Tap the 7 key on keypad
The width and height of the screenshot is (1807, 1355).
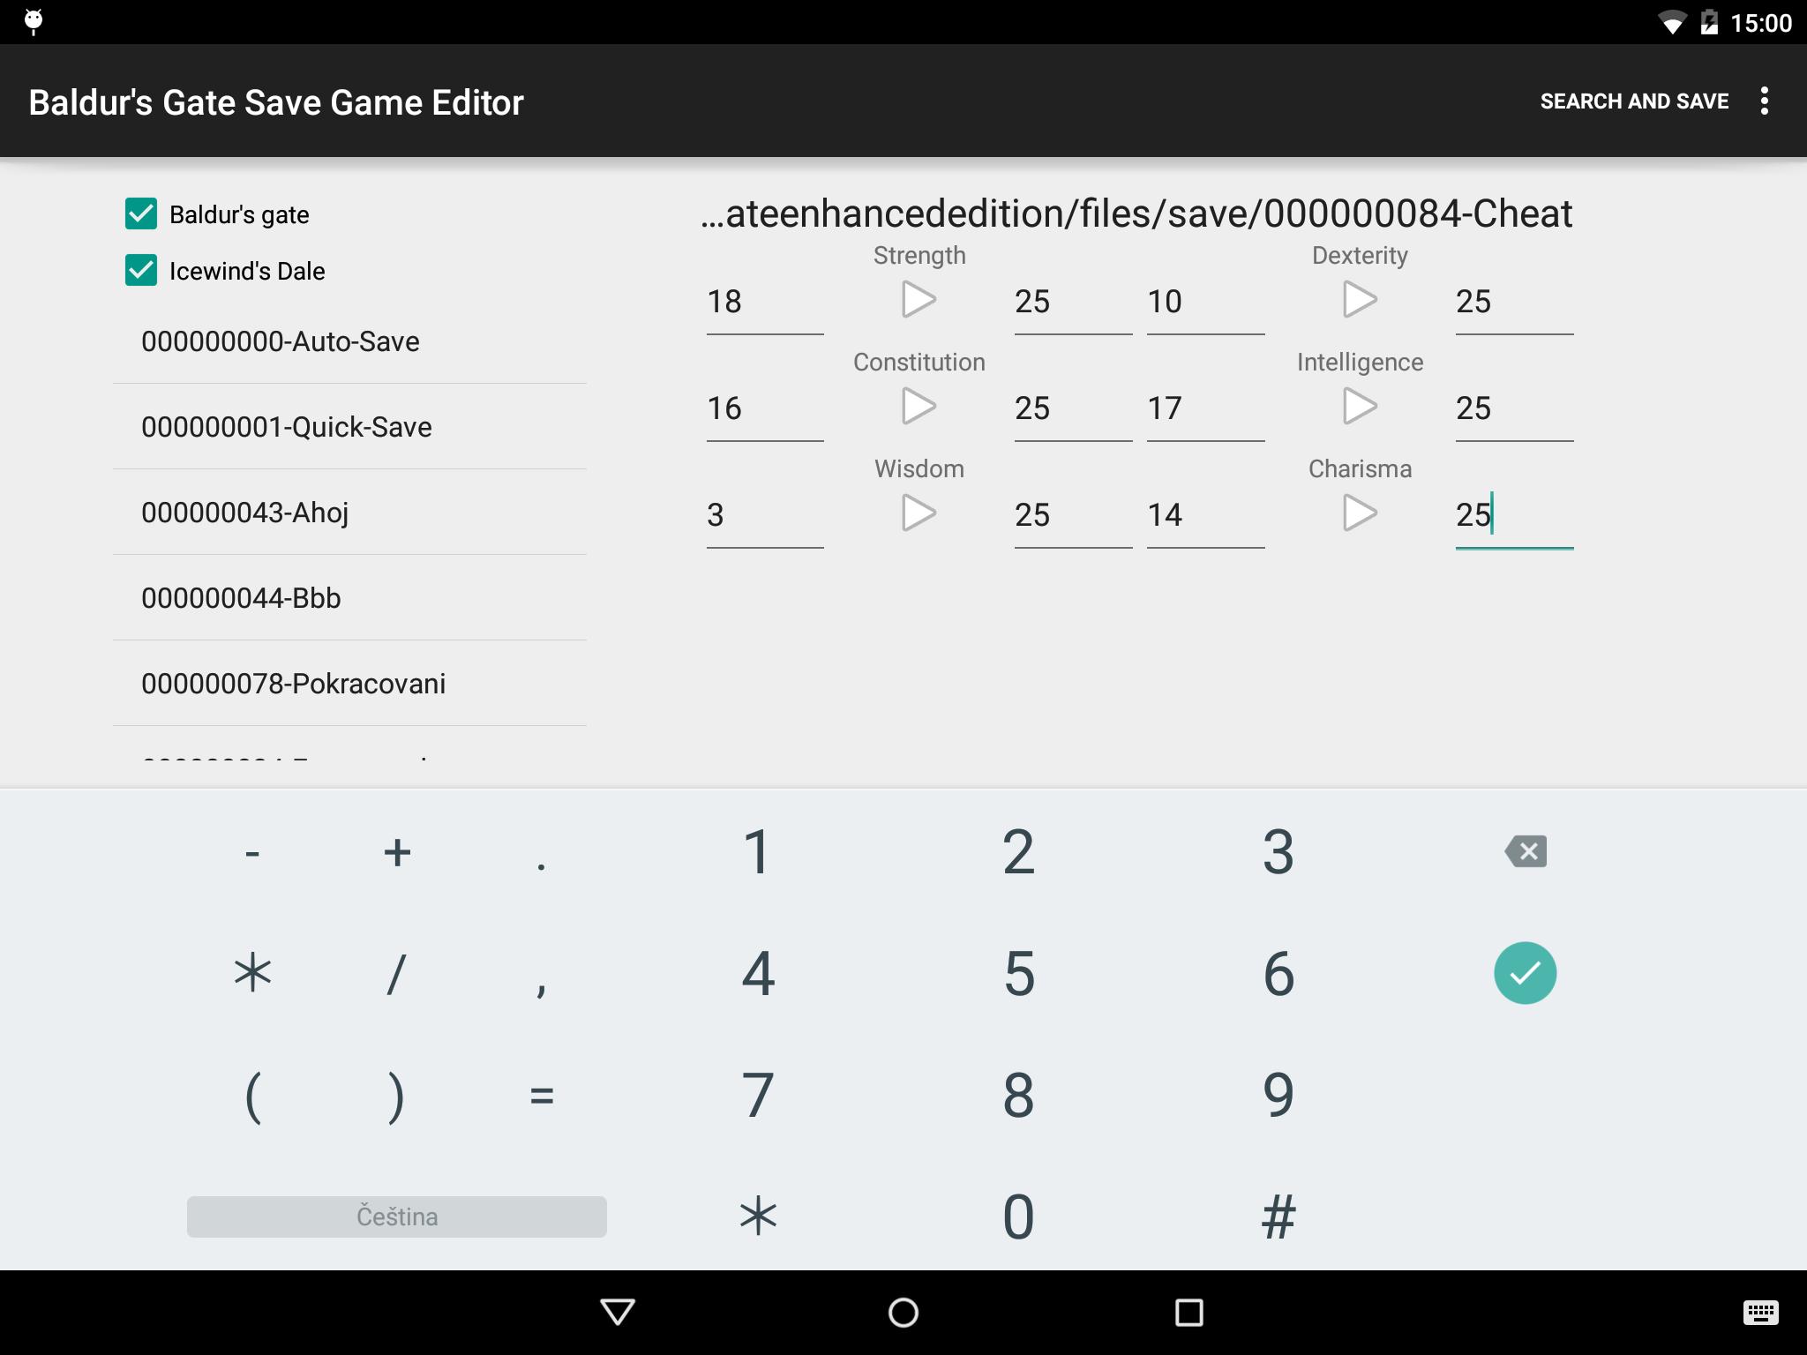pos(757,1096)
